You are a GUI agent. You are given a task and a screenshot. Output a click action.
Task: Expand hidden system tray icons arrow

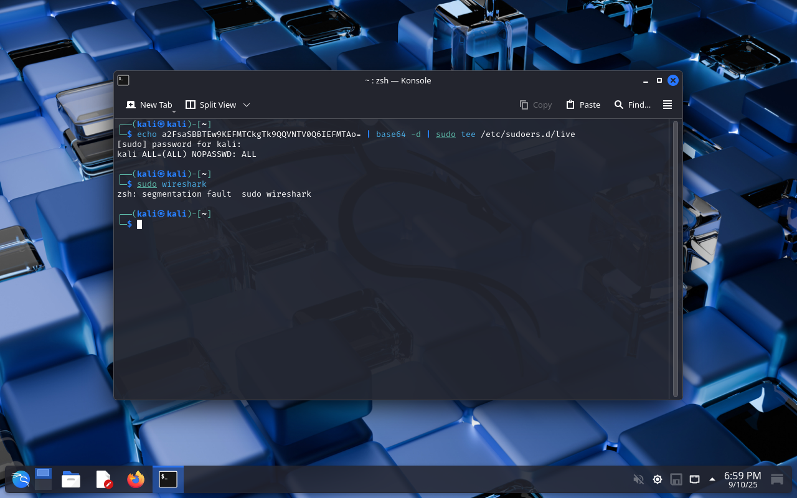point(712,479)
